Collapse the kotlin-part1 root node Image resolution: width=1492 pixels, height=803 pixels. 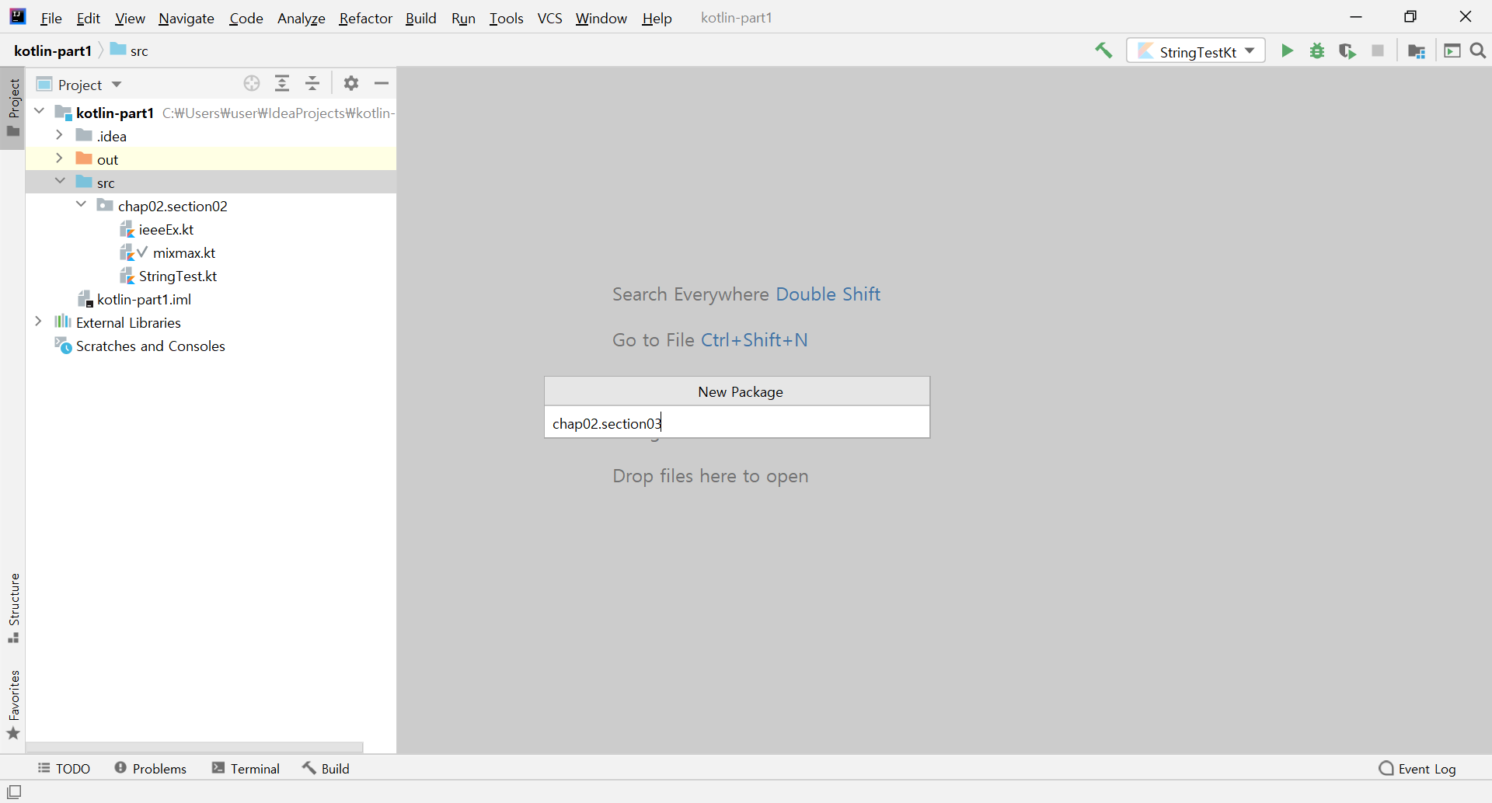40,113
